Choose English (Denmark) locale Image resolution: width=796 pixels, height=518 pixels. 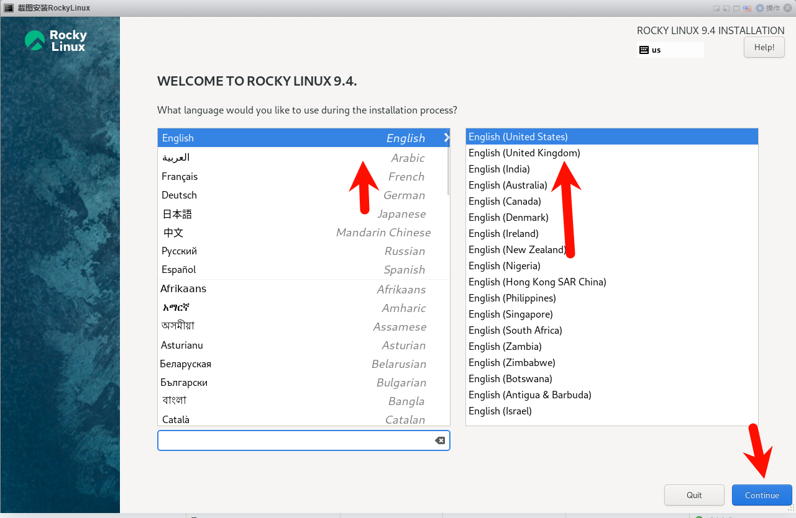pos(612,217)
